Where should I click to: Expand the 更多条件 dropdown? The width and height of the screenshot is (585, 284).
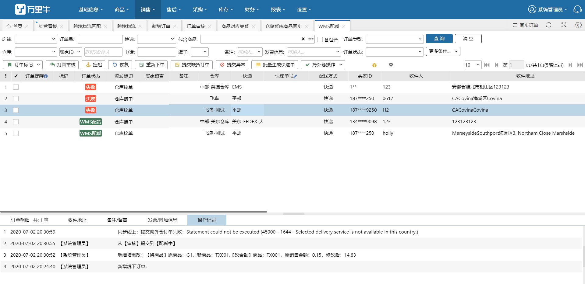[443, 51]
